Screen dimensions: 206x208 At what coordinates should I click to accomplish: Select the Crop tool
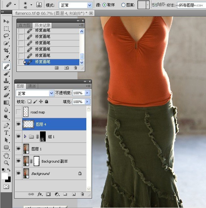click(x=6, y=50)
